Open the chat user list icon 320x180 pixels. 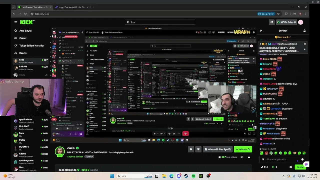click(x=304, y=31)
